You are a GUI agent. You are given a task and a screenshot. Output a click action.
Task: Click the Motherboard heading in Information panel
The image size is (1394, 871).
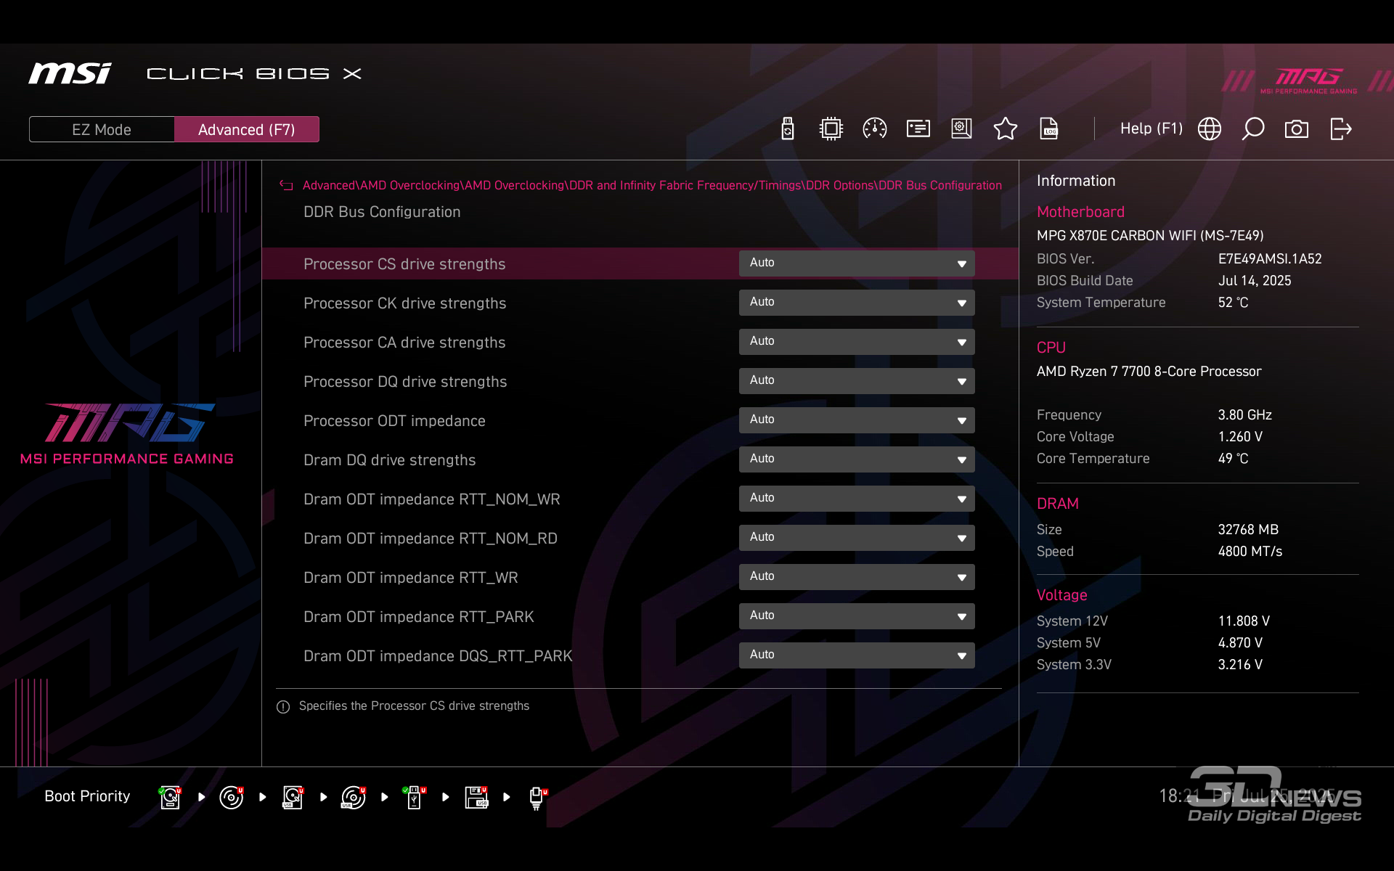[1080, 212]
